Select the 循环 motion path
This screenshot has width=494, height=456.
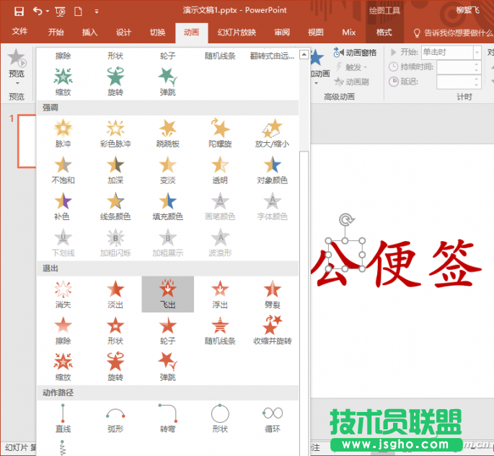point(272,418)
